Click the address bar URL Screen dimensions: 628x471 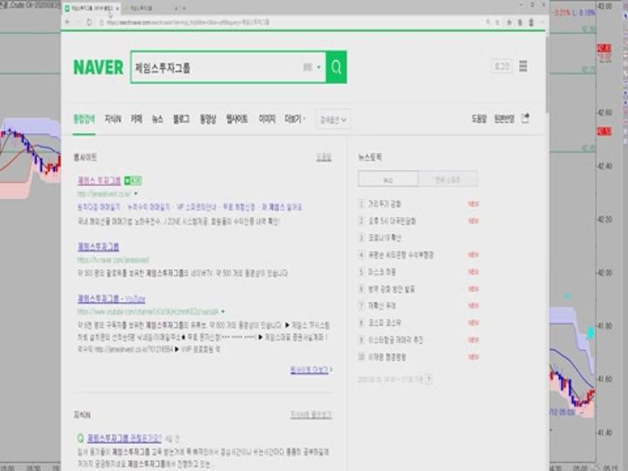pyautogui.click(x=188, y=23)
